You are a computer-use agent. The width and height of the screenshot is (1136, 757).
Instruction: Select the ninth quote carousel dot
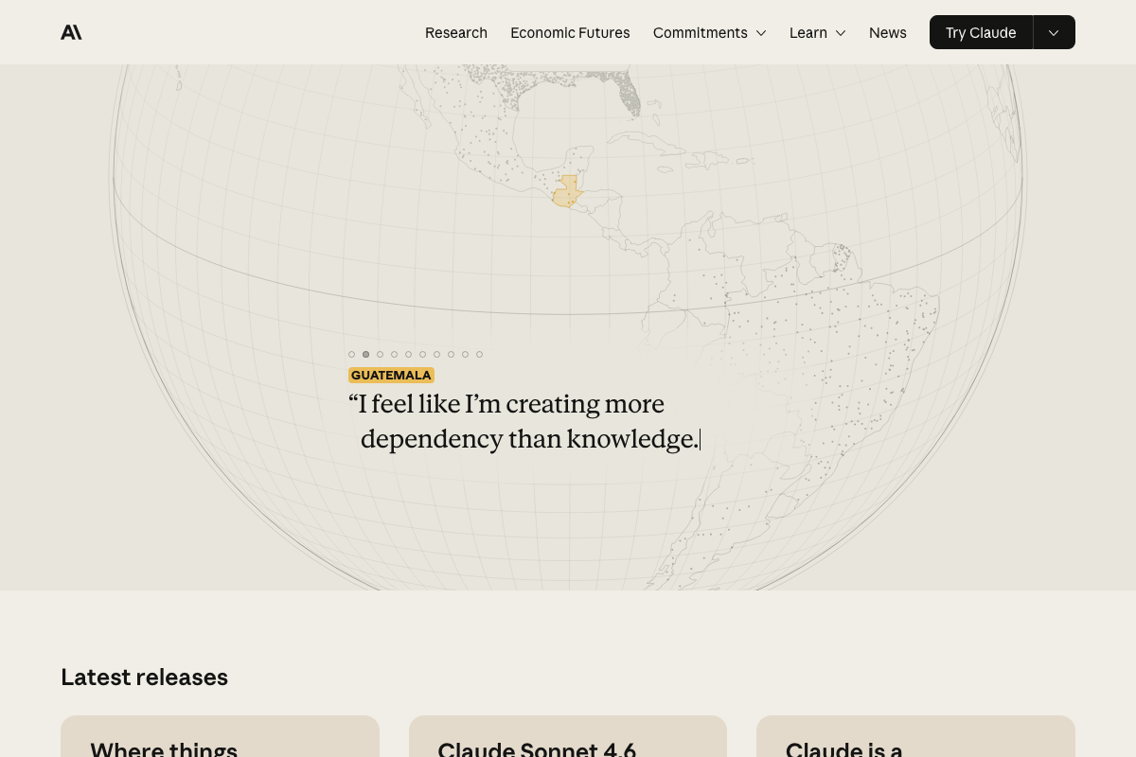(466, 355)
